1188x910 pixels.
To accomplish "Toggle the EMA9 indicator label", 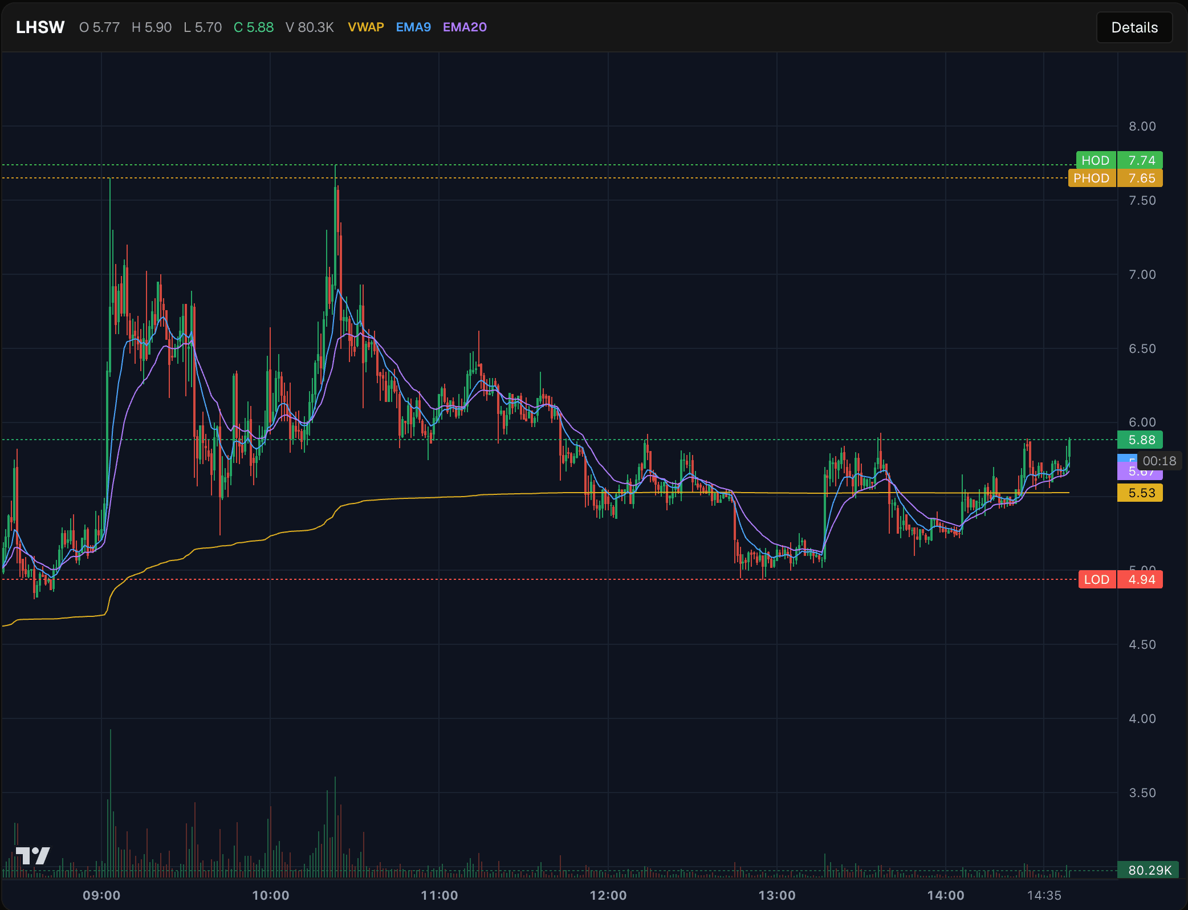I will coord(413,27).
